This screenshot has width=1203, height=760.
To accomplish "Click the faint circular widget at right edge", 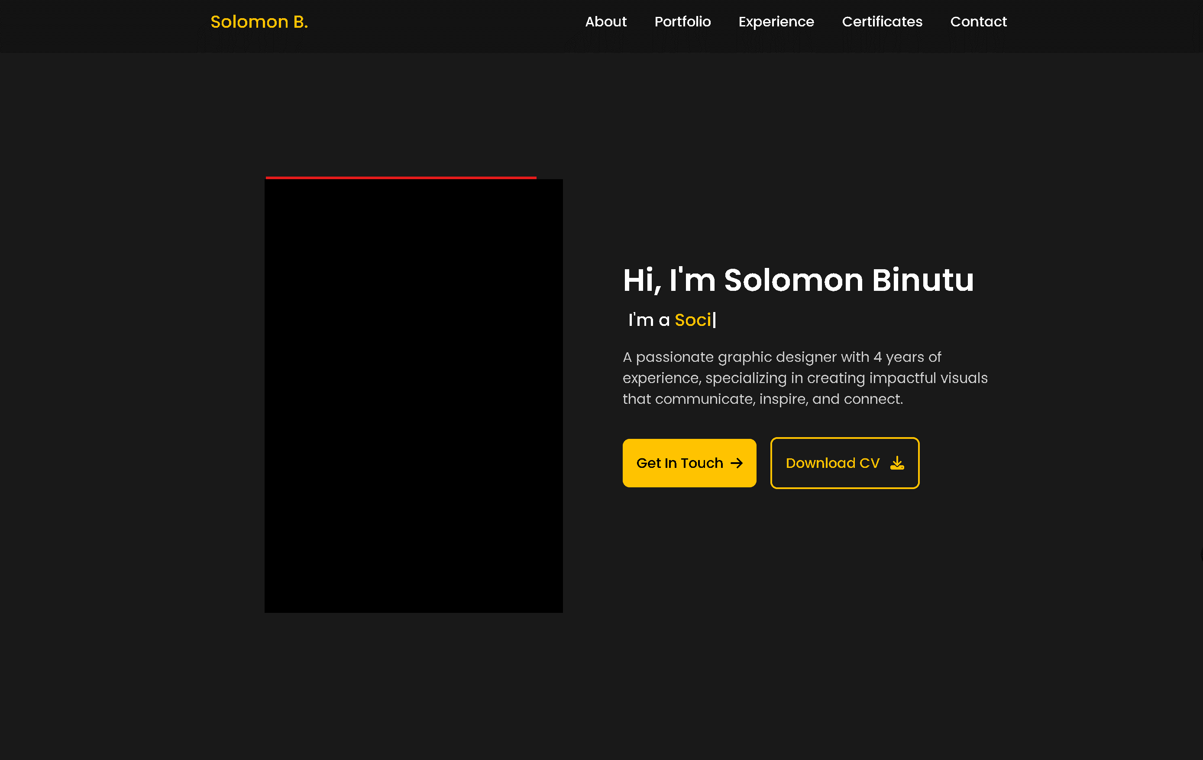I will point(1200,554).
